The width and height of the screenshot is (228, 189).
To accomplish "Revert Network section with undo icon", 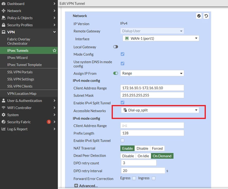I will point(206,16).
